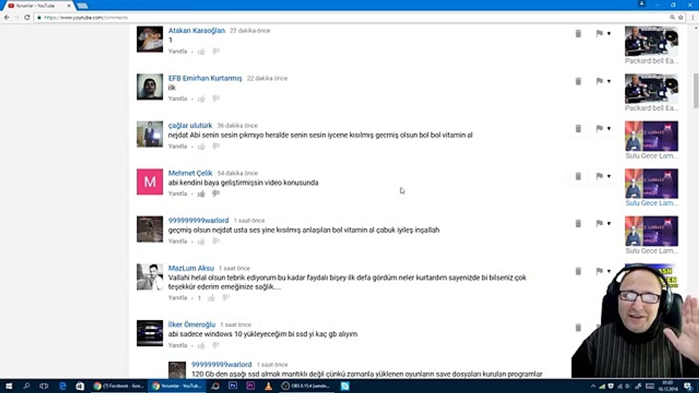
Task: Reply (Yanıtla) to İlker Ömeroğlu
Action: (x=177, y=346)
